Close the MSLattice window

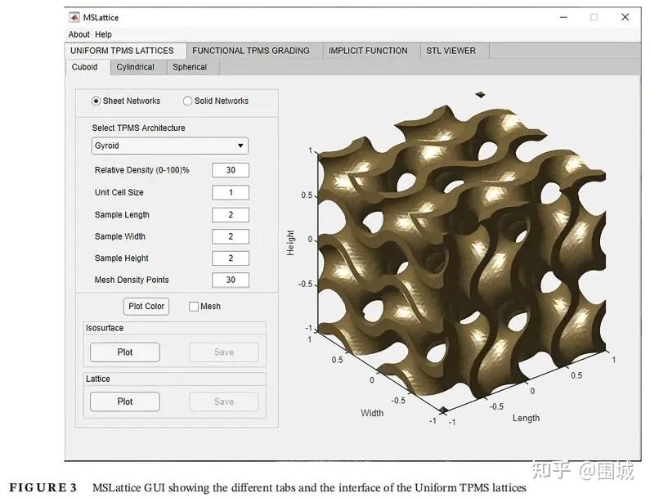coord(625,17)
